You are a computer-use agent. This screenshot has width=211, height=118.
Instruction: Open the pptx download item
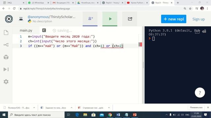(x=91, y=108)
